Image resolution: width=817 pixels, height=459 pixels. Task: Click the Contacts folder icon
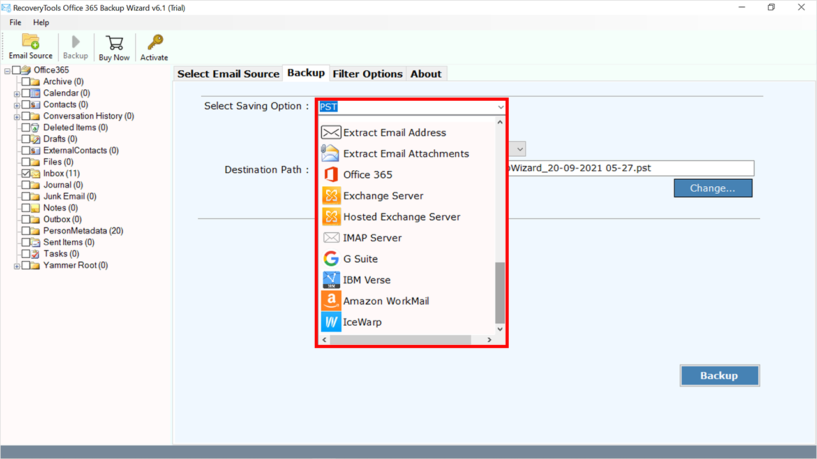(x=36, y=105)
